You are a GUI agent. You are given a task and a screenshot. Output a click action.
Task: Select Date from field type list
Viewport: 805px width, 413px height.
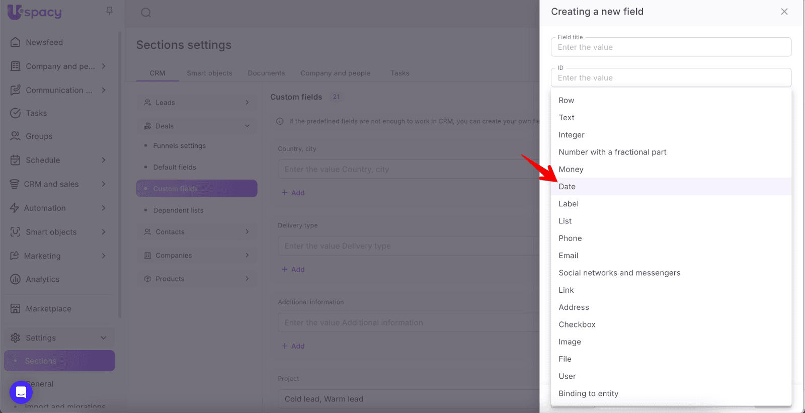tap(567, 187)
